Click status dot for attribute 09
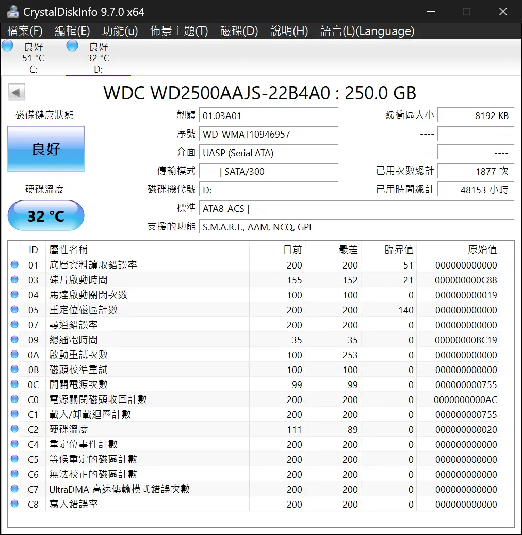This screenshot has height=535, width=522. [x=14, y=339]
